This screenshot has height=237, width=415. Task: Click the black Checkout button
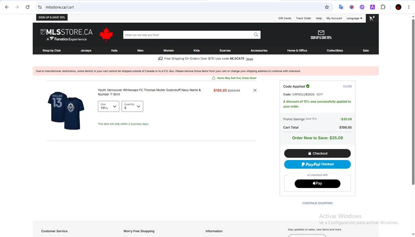click(x=317, y=153)
